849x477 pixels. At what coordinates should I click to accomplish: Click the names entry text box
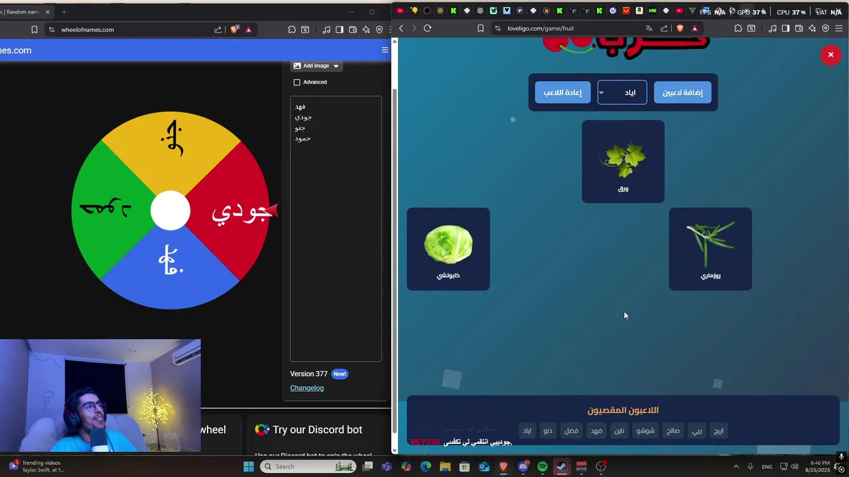336,229
